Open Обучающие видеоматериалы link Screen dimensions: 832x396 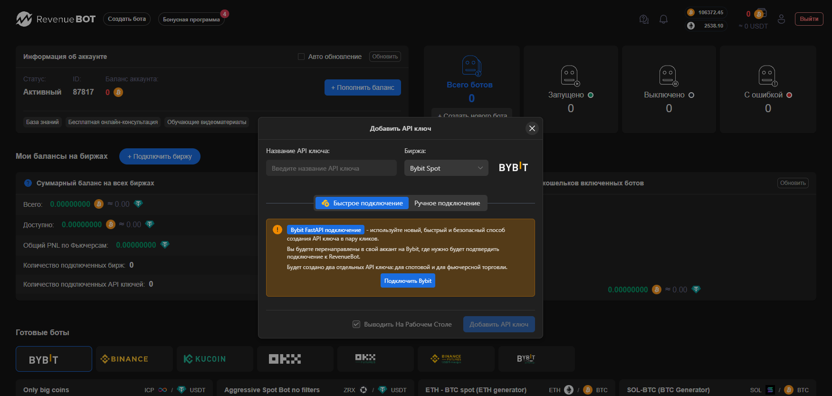[207, 122]
